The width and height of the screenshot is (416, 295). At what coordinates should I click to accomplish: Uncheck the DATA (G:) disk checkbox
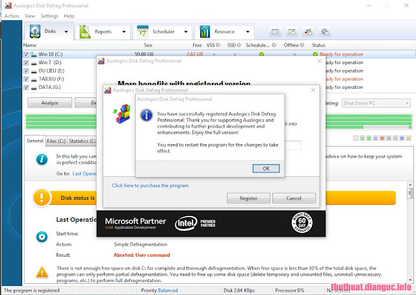[x=26, y=88]
